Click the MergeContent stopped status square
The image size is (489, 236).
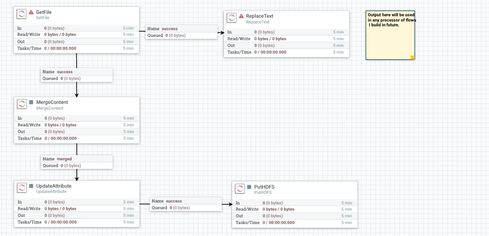[31, 102]
